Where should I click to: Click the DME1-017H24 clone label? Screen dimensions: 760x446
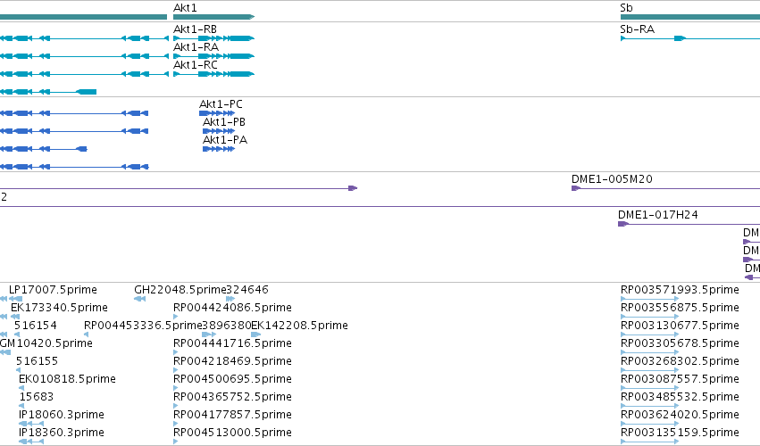click(x=657, y=215)
